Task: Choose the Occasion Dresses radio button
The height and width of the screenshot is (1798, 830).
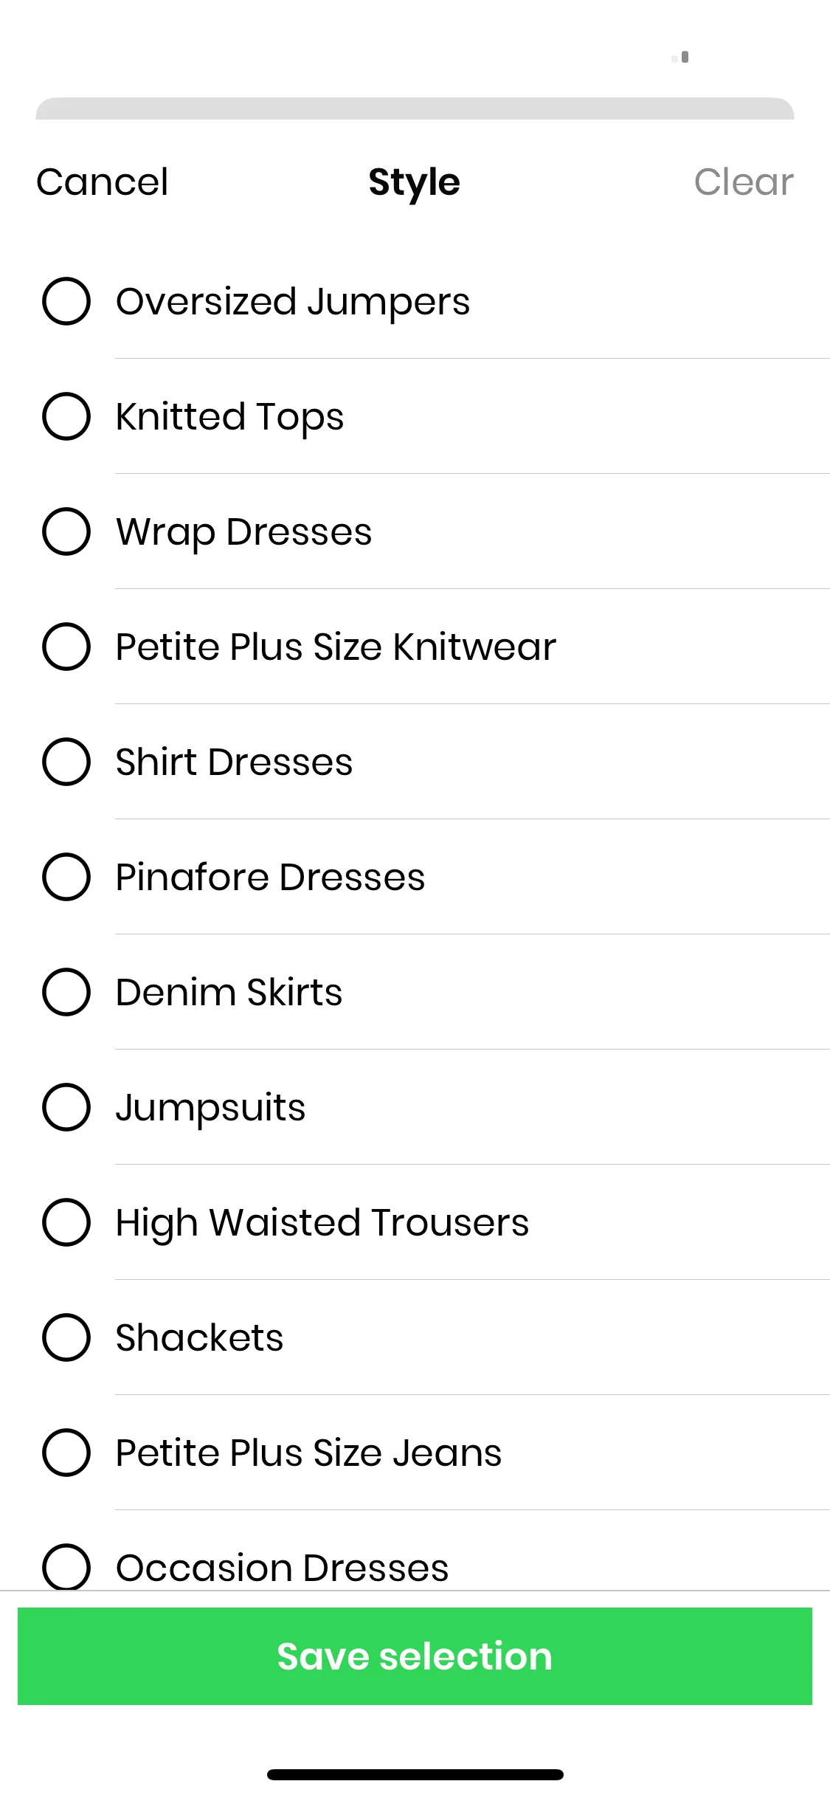Action: pos(66,1566)
